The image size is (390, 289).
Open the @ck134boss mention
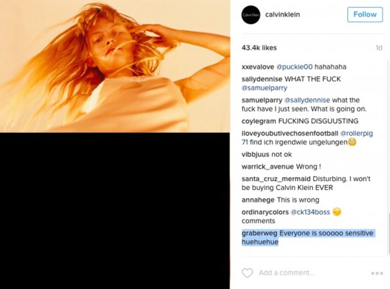(x=310, y=212)
